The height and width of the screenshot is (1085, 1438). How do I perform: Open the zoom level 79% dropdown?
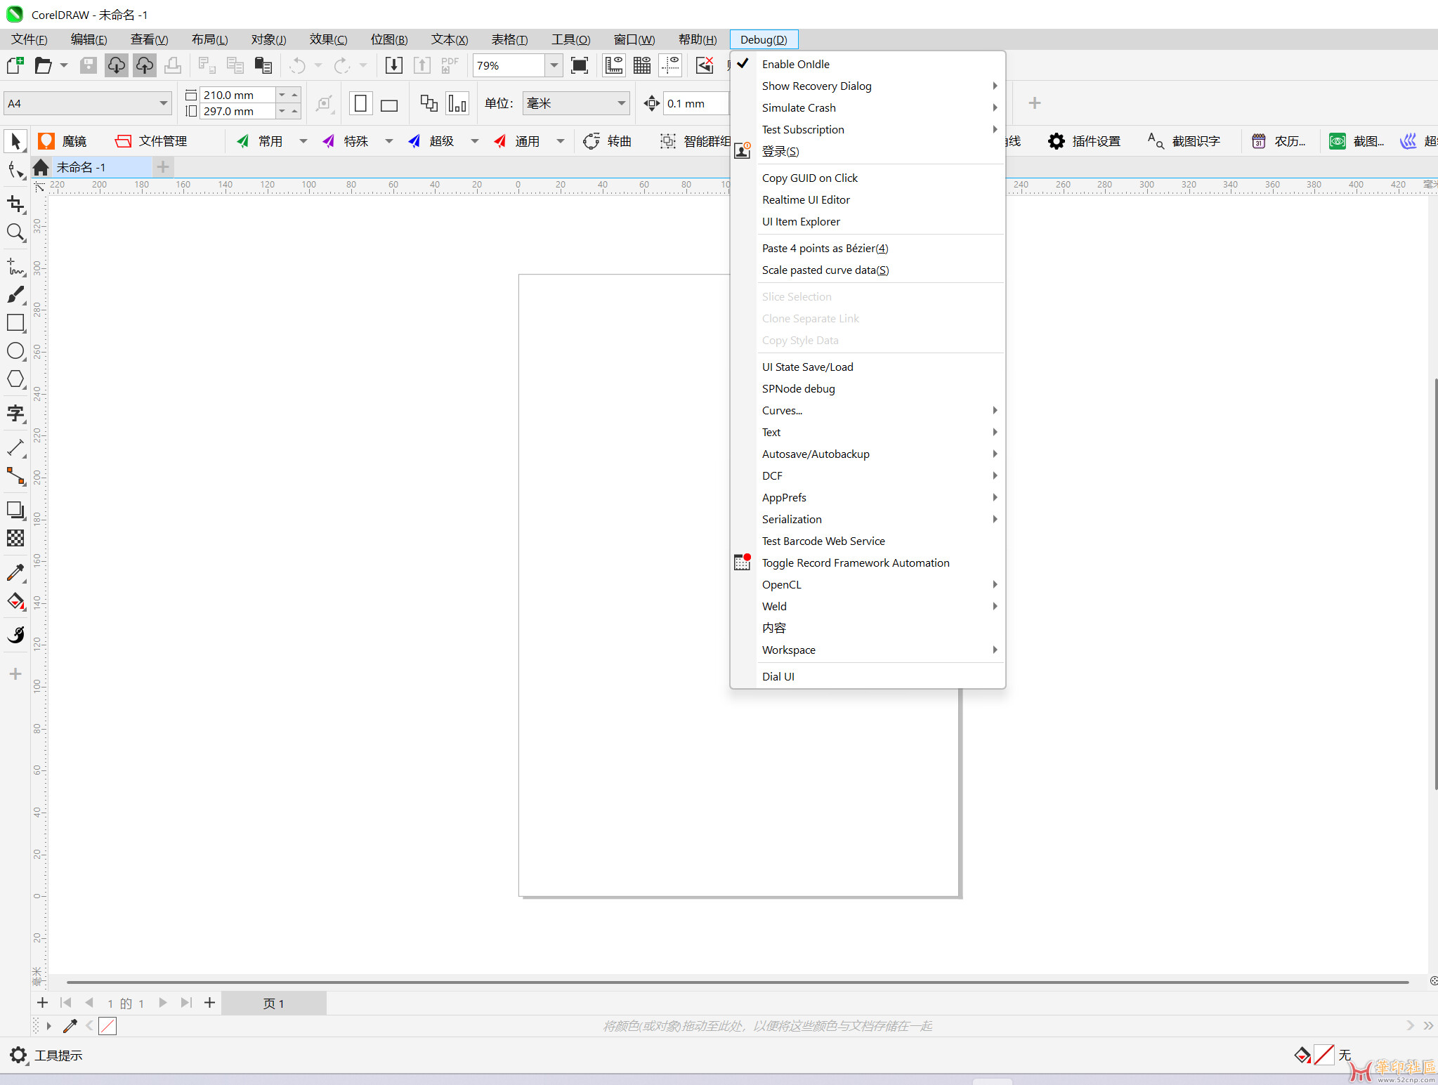click(x=554, y=66)
